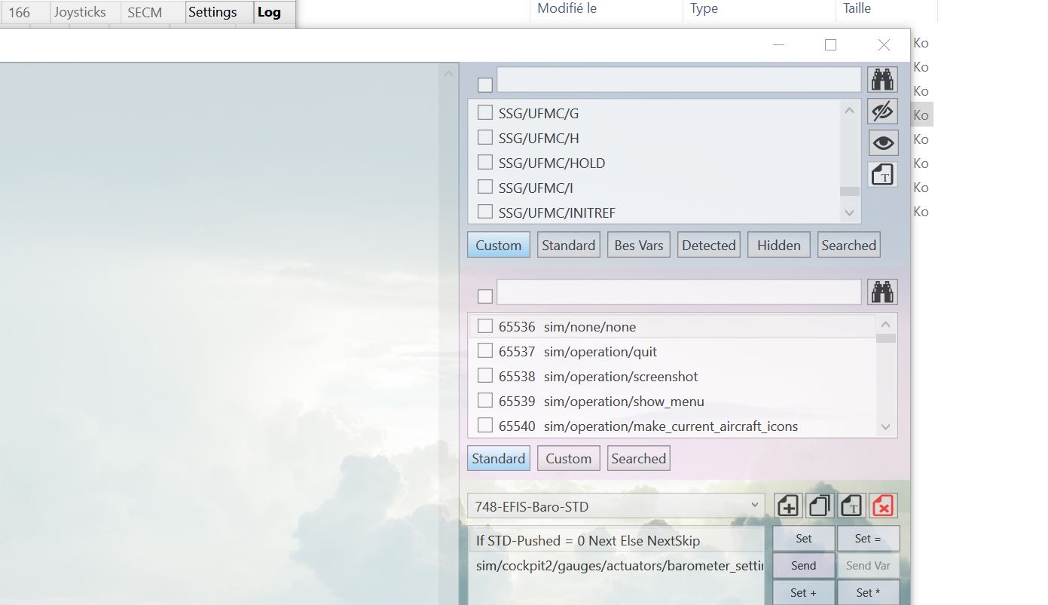Image resolution: width=1048 pixels, height=605 pixels.
Task: Open the 748-EFIS-Baro-STD dropdown
Action: [x=616, y=506]
